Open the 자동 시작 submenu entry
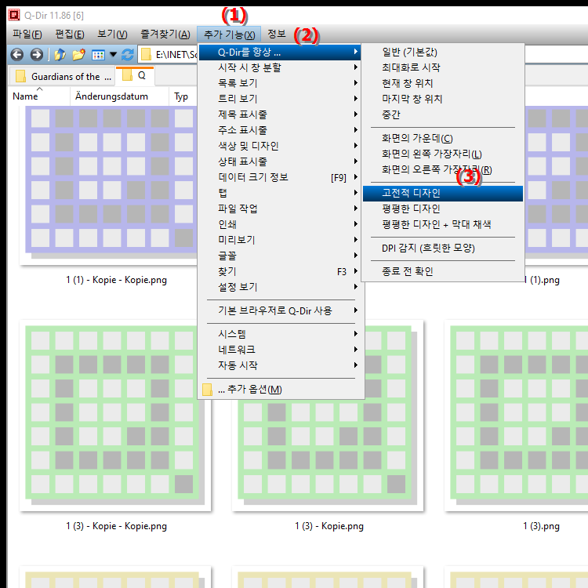The width and height of the screenshot is (588, 588). click(280, 365)
